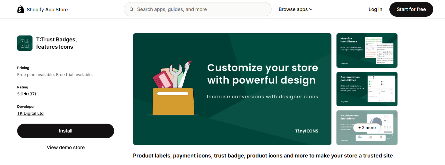Click the Product labels, payment icons heading
The width and height of the screenshot is (445, 165).
click(x=263, y=156)
